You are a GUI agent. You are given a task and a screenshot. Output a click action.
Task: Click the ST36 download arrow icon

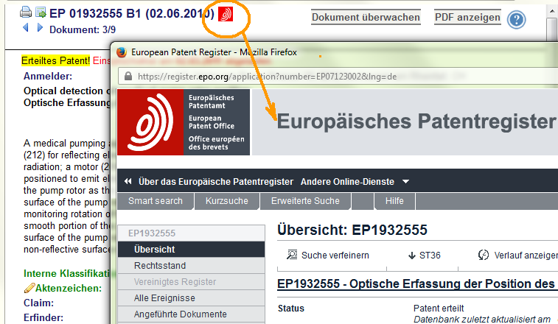point(412,256)
